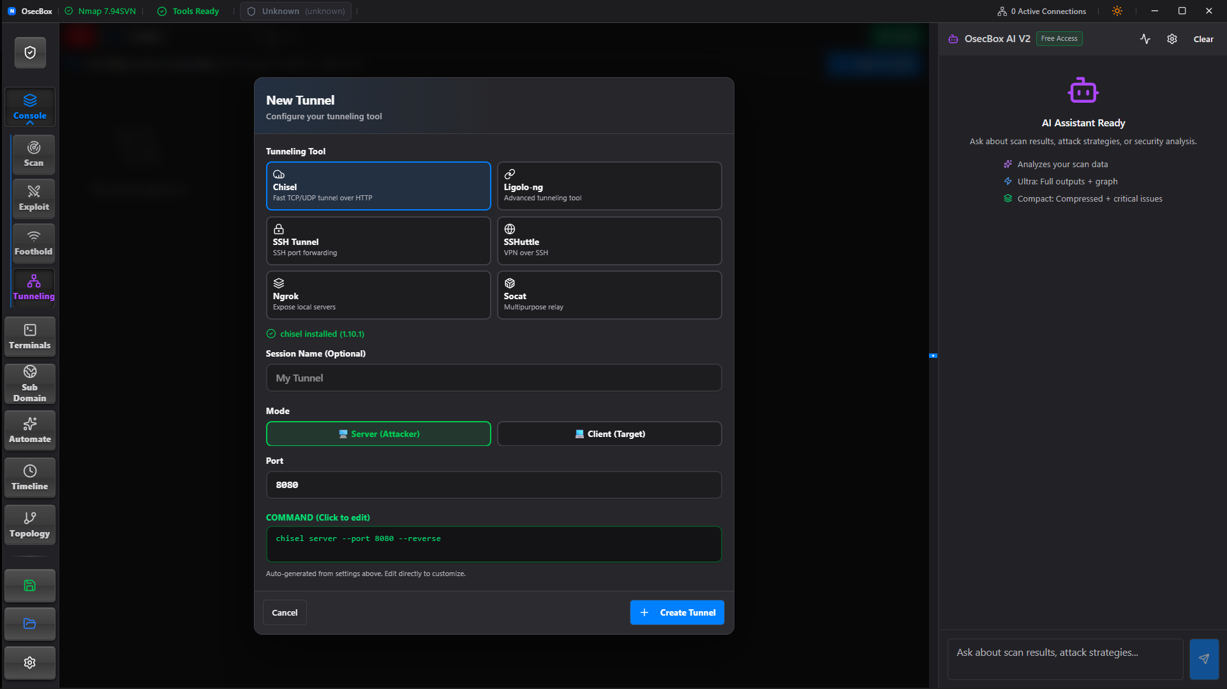Cancel the New Tunnel dialog

point(285,612)
